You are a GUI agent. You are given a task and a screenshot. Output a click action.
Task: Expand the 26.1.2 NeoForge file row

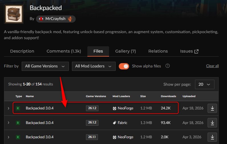point(9,108)
